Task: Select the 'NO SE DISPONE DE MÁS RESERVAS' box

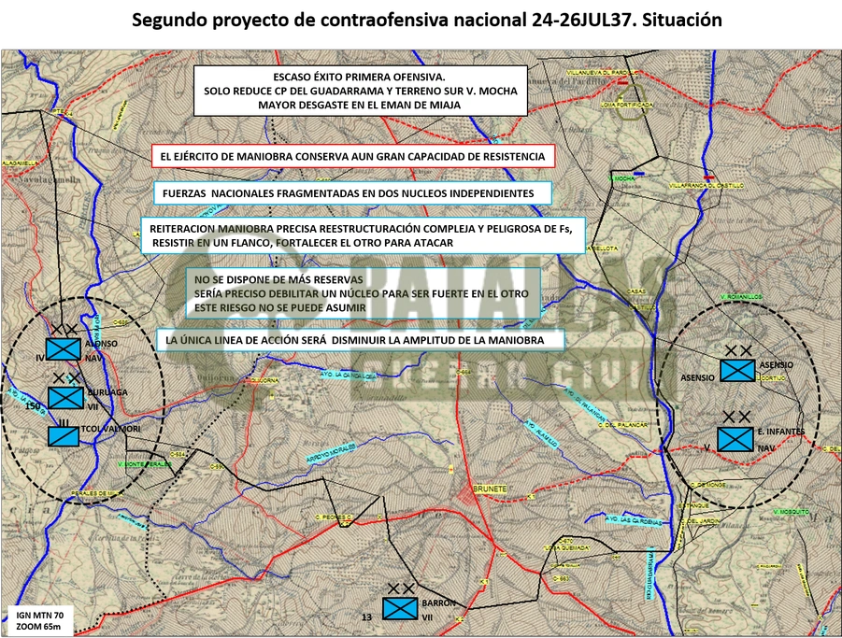Action: pyautogui.click(x=364, y=293)
